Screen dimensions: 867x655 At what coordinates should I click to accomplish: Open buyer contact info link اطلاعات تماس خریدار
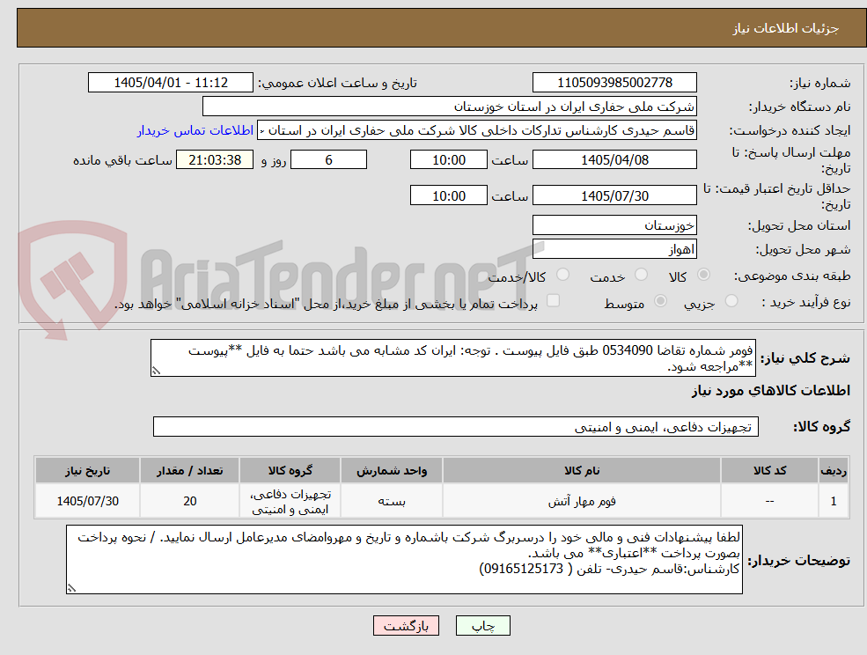click(x=195, y=130)
